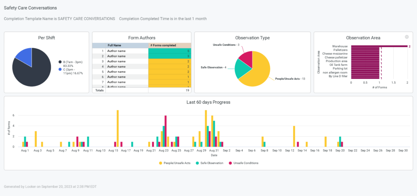Toggle Unsafe Conditions legend item in progress chart
This screenshot has height=196, width=417.
(244, 163)
